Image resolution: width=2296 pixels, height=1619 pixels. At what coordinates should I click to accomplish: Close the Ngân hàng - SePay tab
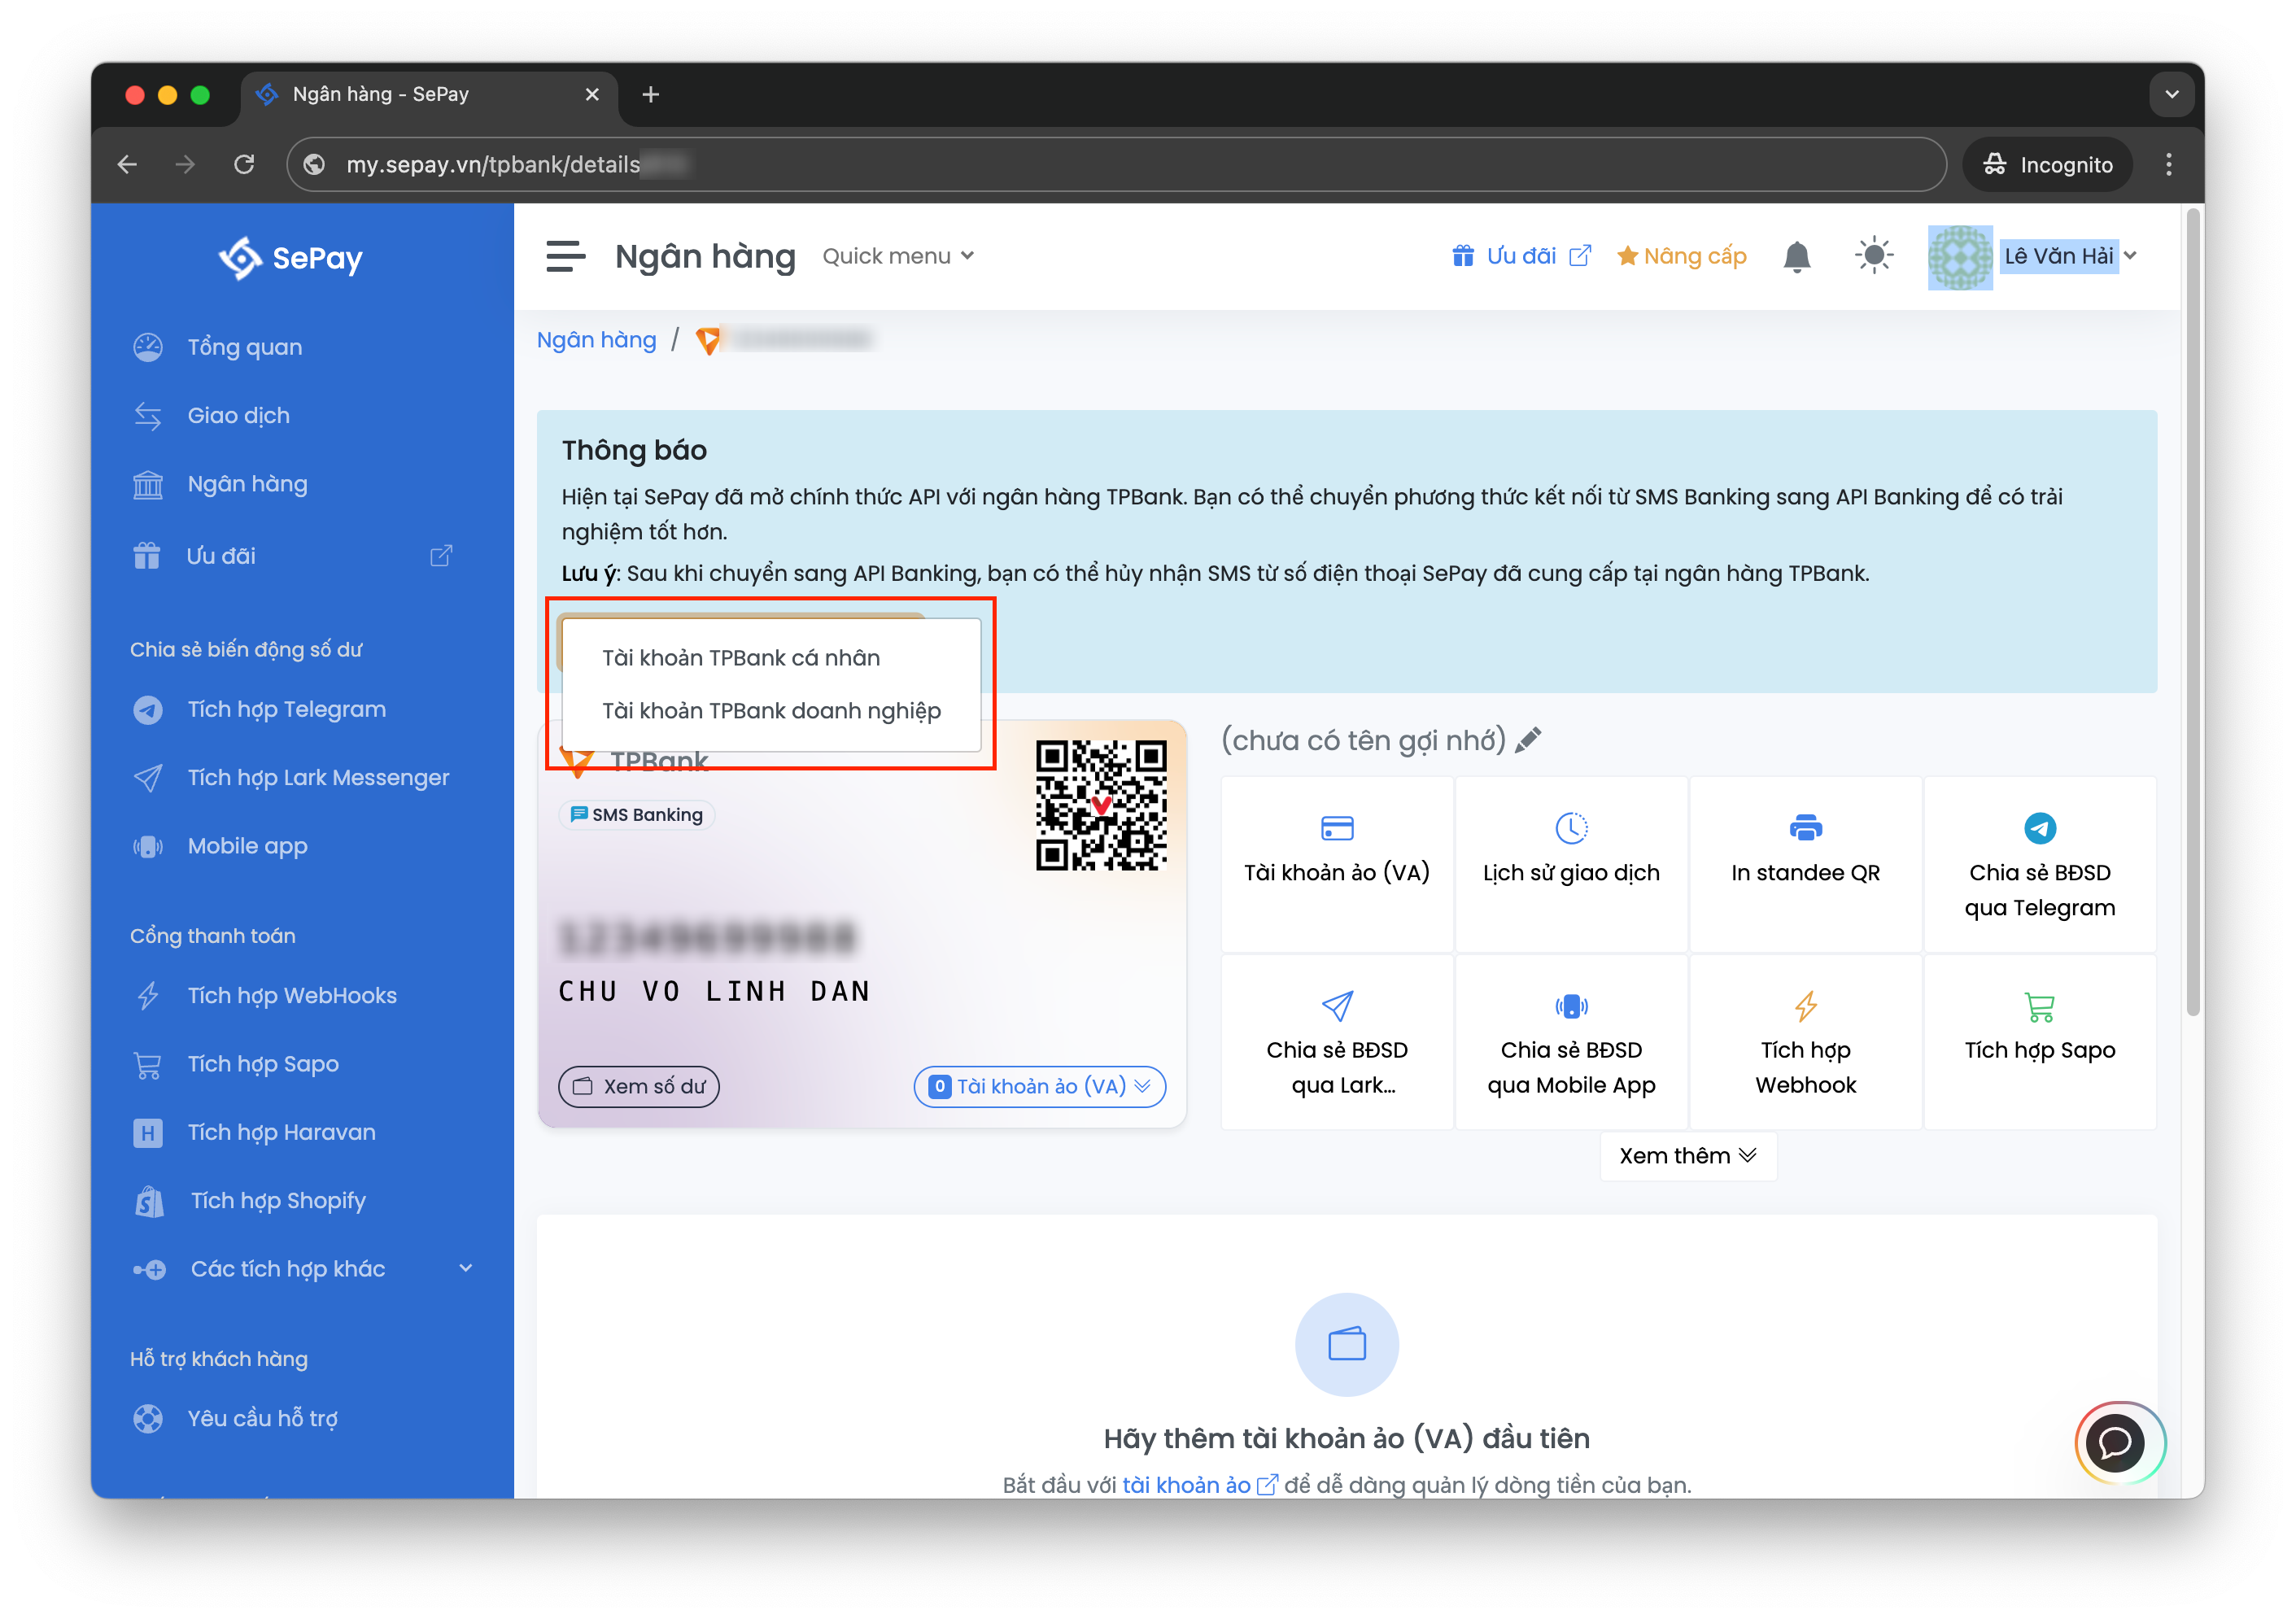pos(592,94)
